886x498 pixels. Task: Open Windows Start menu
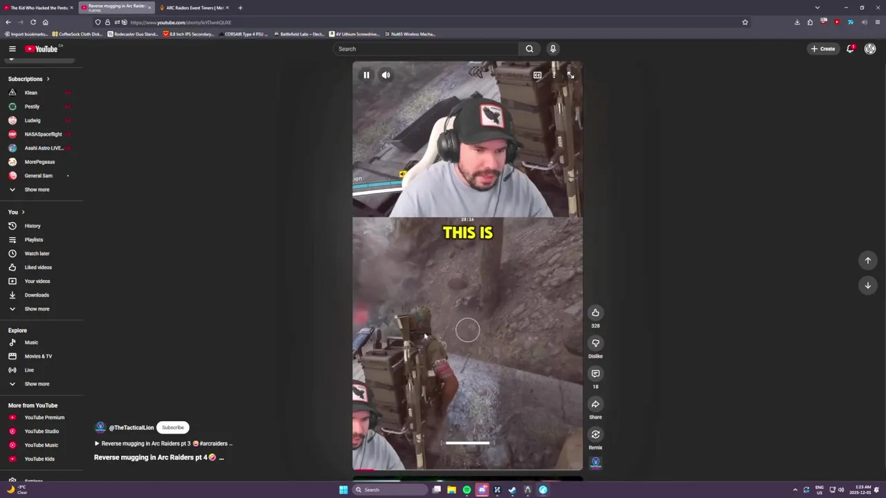pyautogui.click(x=343, y=490)
